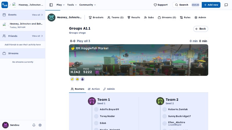Click the Streams sidebar heading
Viewport: 232px width, 130px height.
point(13,53)
